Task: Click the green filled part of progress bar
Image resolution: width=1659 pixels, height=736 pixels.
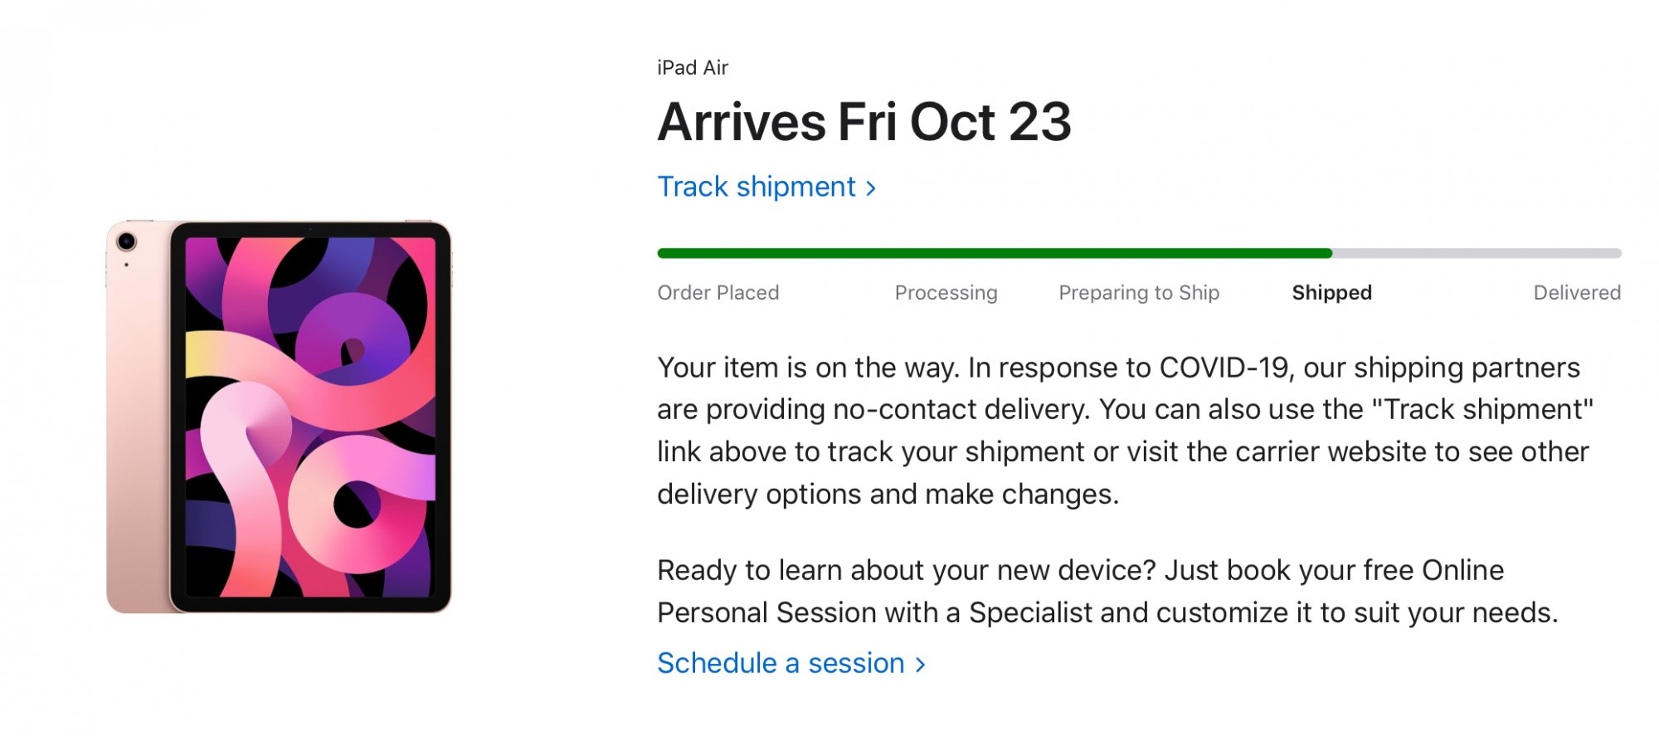Action: pos(994,253)
